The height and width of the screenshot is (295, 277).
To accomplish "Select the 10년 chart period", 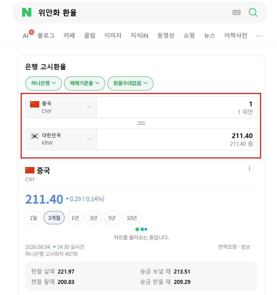I will [132, 218].
